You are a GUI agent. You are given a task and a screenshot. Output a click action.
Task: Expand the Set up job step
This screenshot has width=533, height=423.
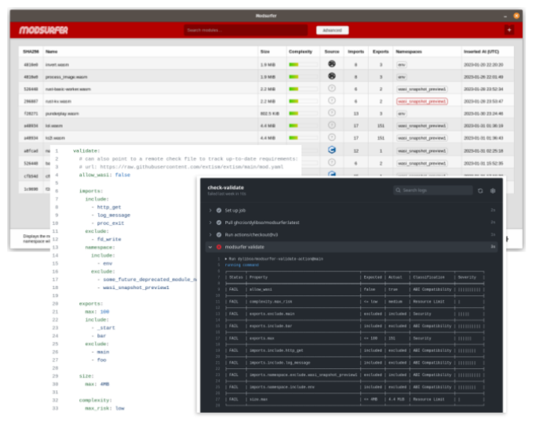[x=210, y=210]
